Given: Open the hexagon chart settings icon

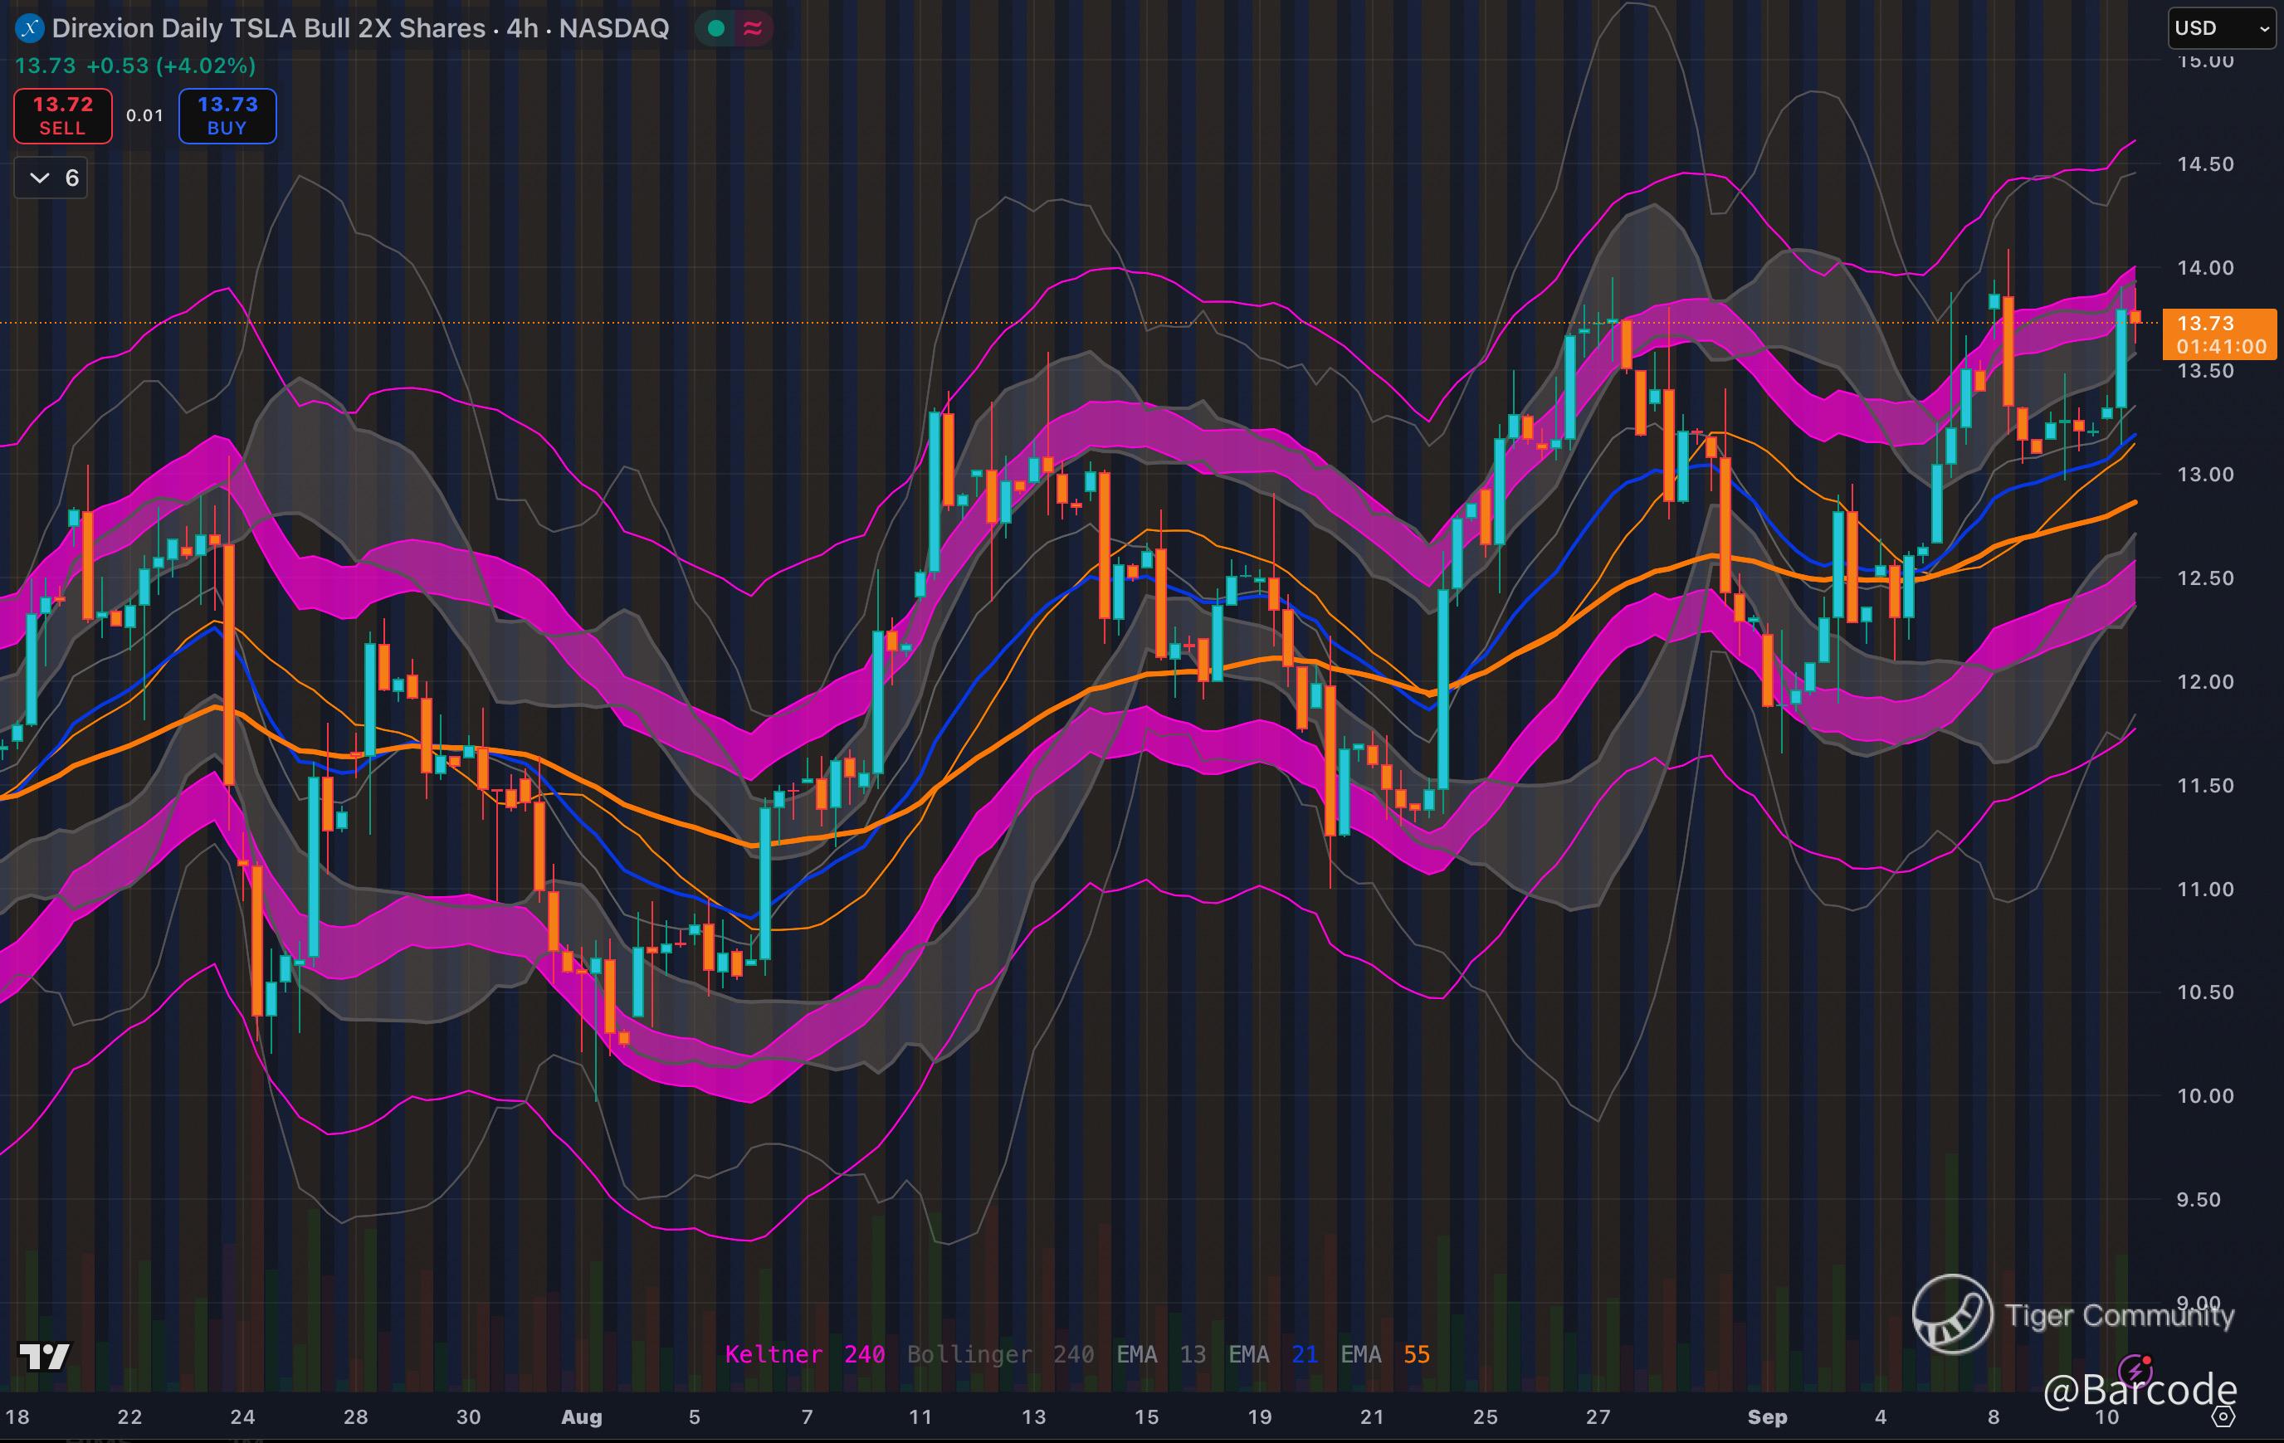Looking at the screenshot, I should pyautogui.click(x=2223, y=1416).
